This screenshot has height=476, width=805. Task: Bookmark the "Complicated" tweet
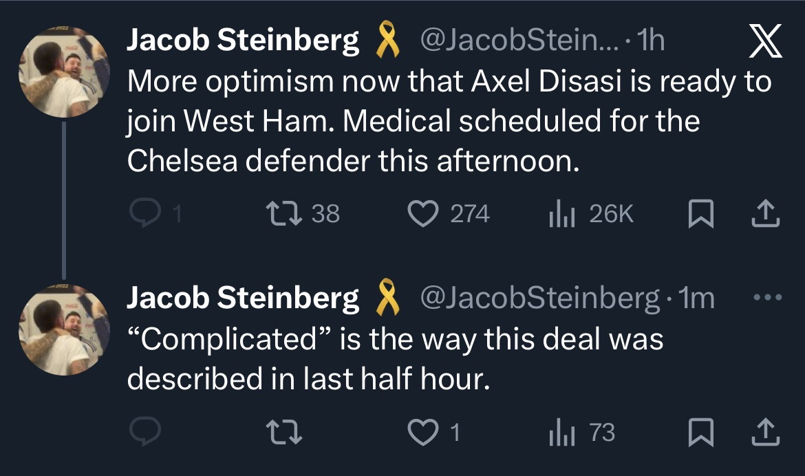(700, 433)
